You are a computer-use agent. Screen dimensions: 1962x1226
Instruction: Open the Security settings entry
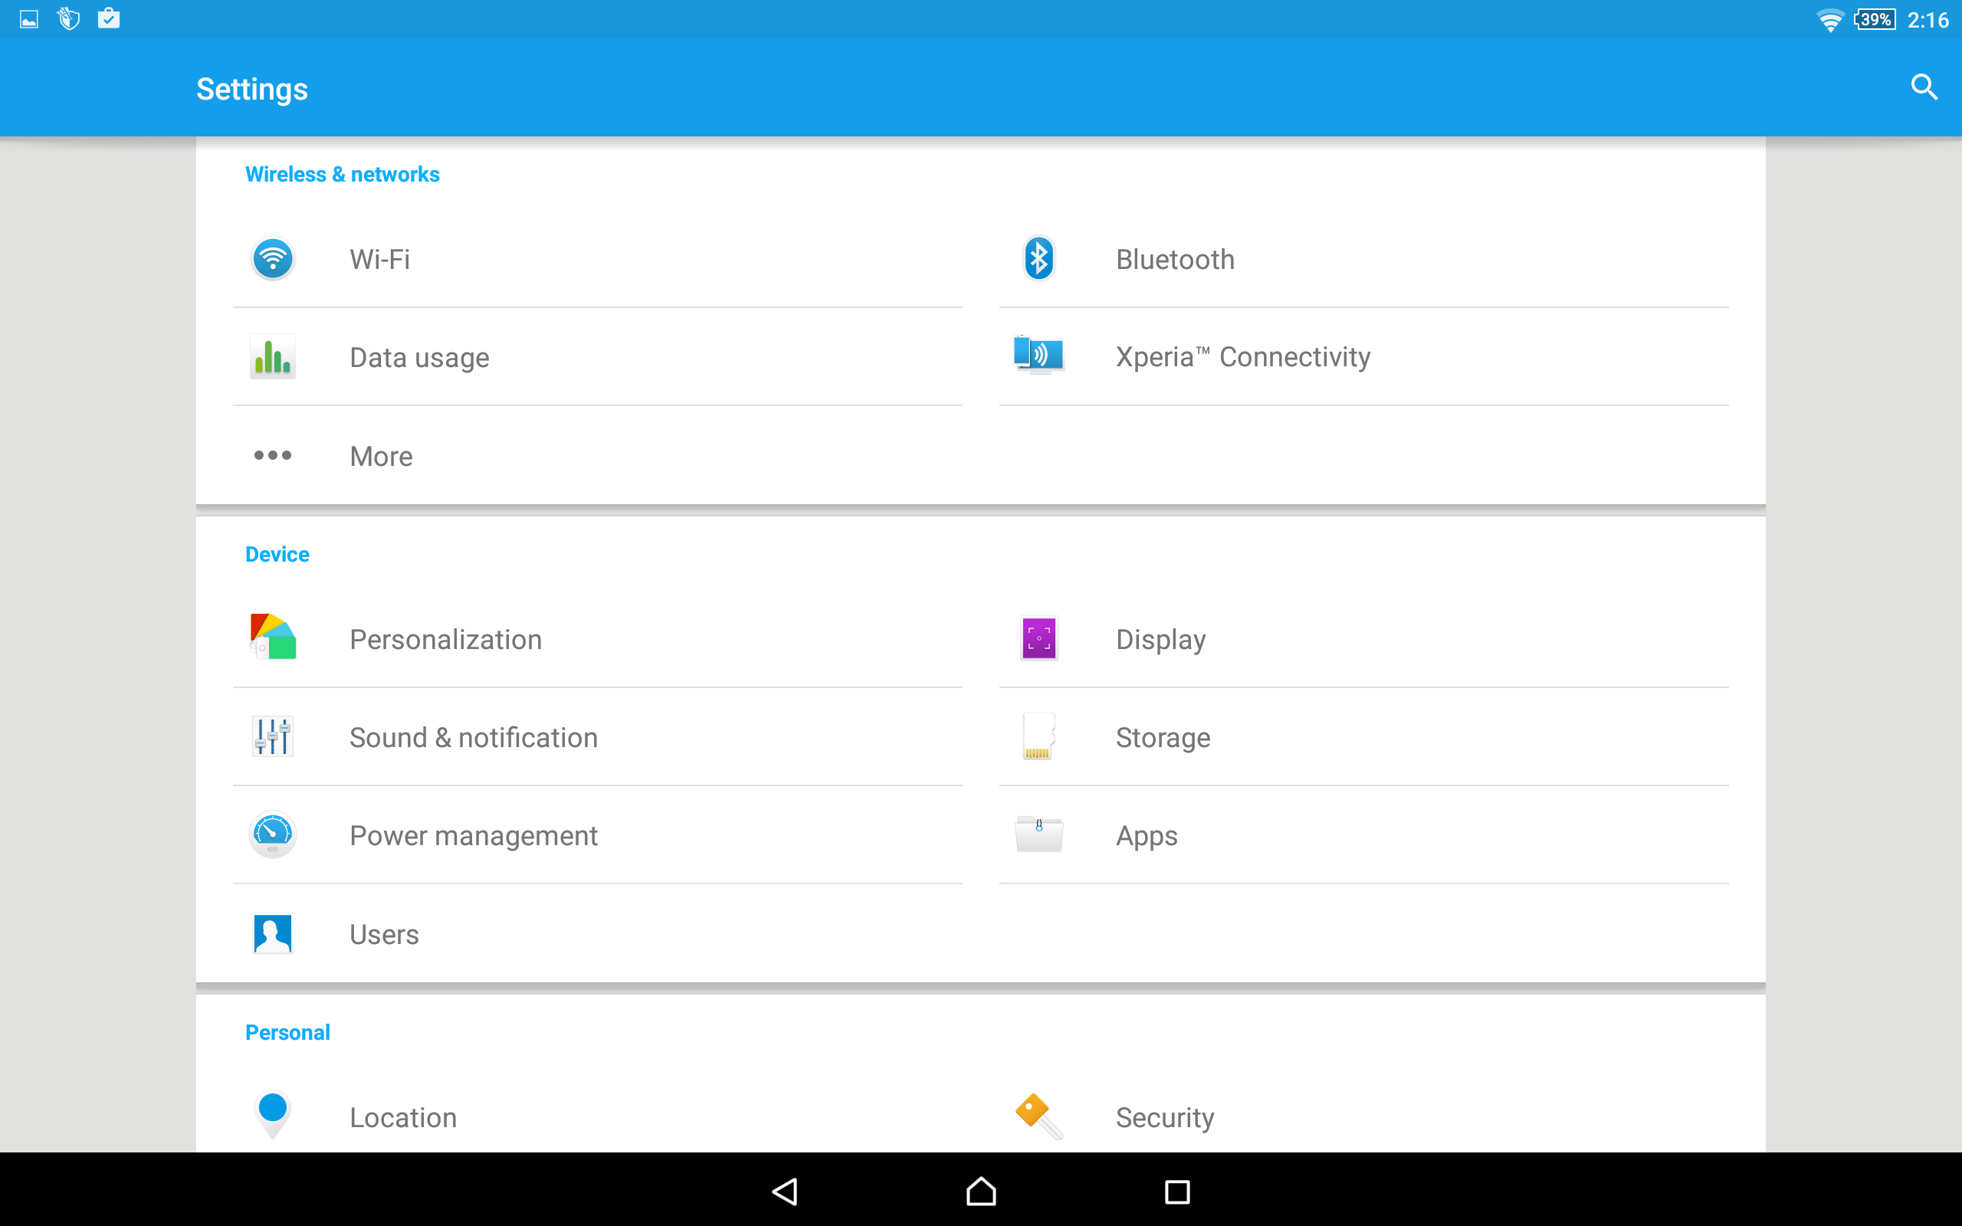pos(1164,1117)
